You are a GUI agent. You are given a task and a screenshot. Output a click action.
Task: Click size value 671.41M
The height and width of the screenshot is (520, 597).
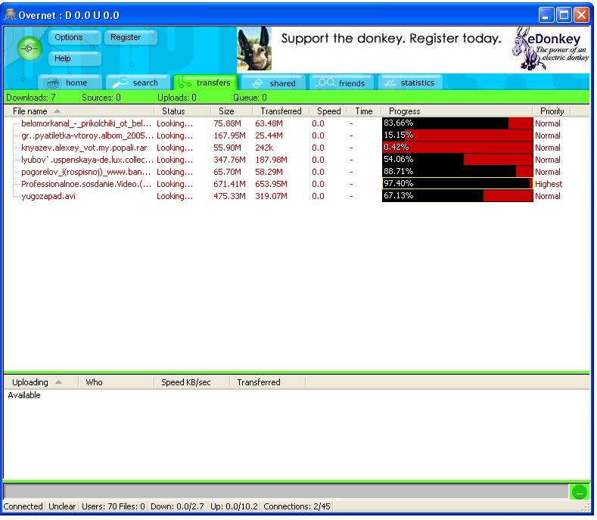click(229, 184)
